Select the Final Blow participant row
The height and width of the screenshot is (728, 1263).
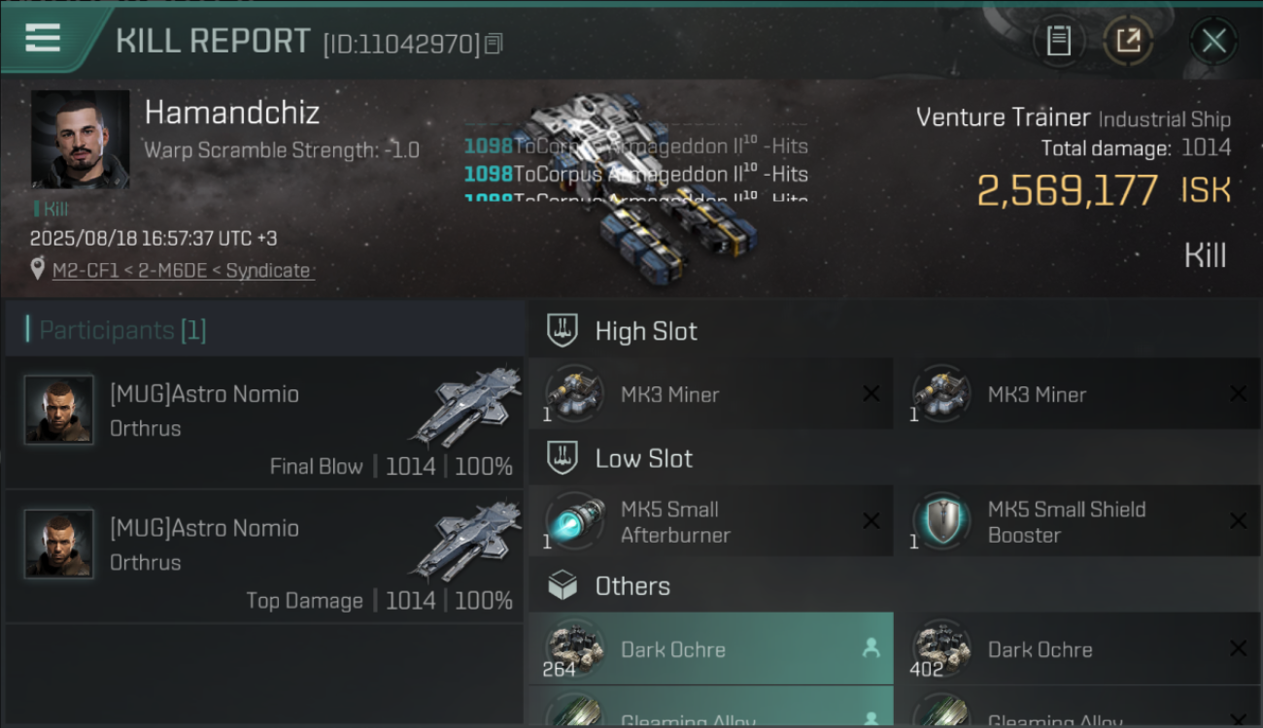point(264,422)
